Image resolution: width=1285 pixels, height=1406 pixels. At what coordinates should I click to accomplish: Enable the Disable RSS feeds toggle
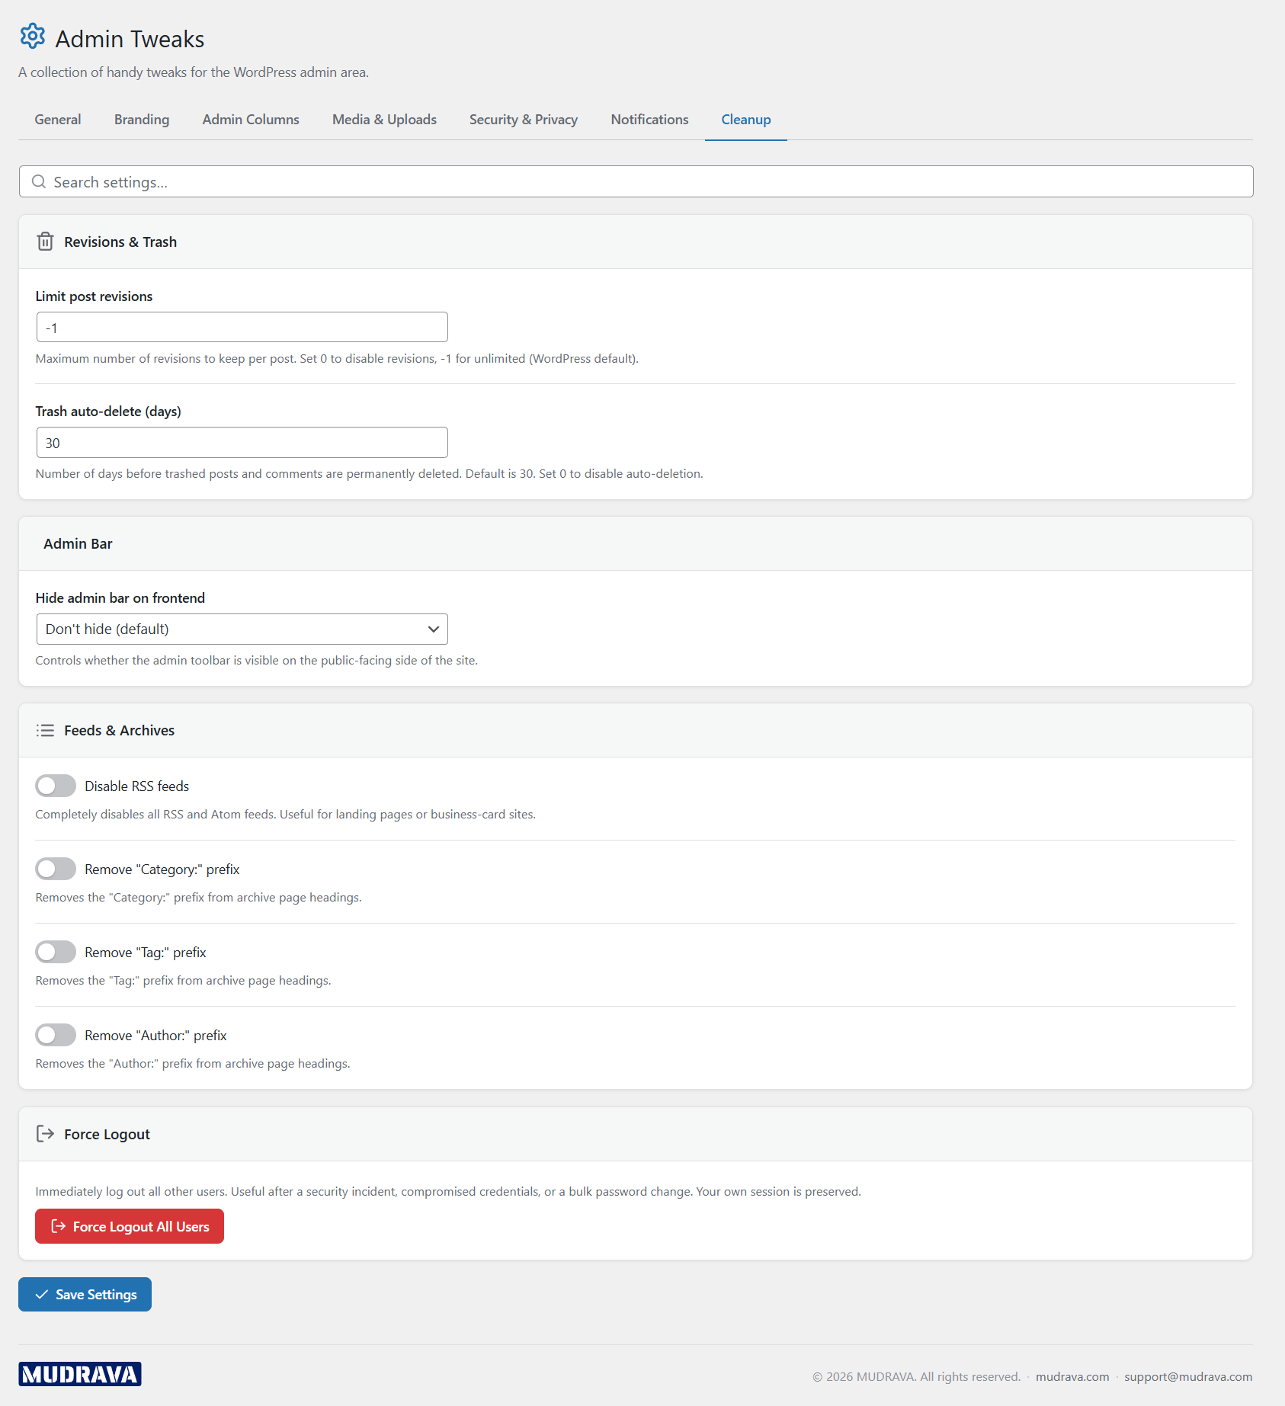point(55,785)
